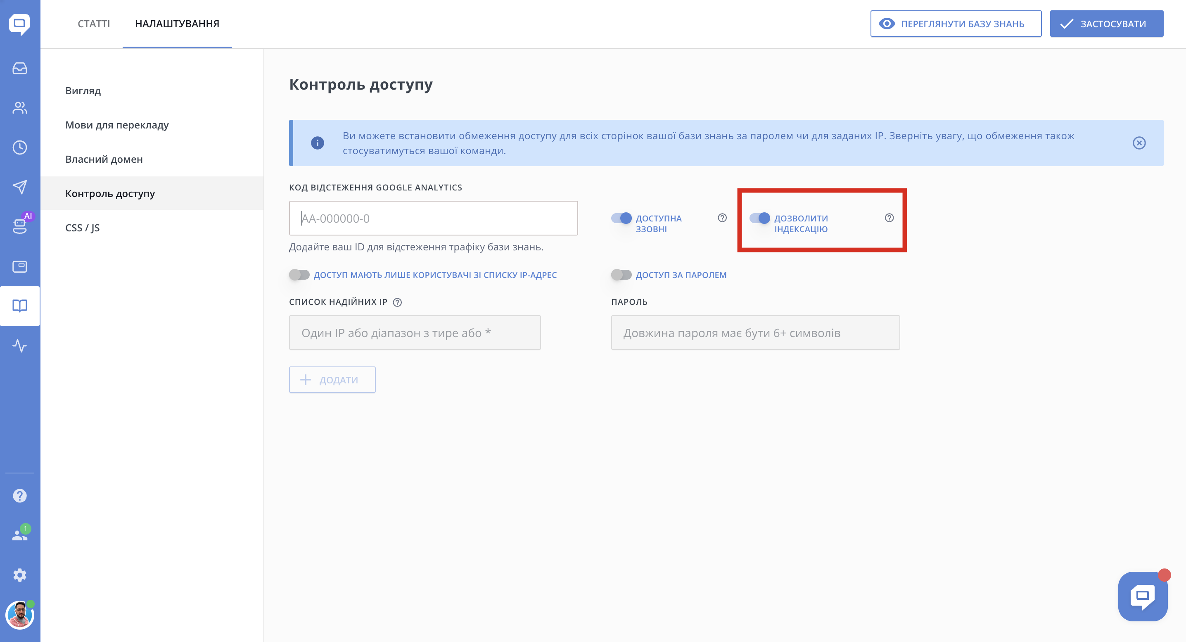The height and width of the screenshot is (642, 1186).
Task: Click the Застосувати button
Action: click(1106, 24)
